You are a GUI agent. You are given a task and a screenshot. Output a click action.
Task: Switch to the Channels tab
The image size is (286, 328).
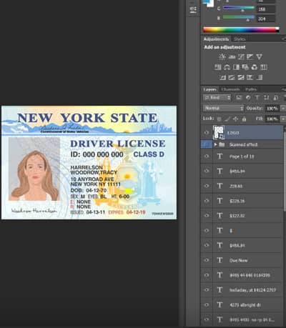click(x=230, y=89)
